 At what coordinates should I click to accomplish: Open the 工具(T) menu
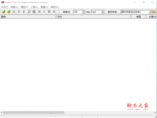click(34, 7)
